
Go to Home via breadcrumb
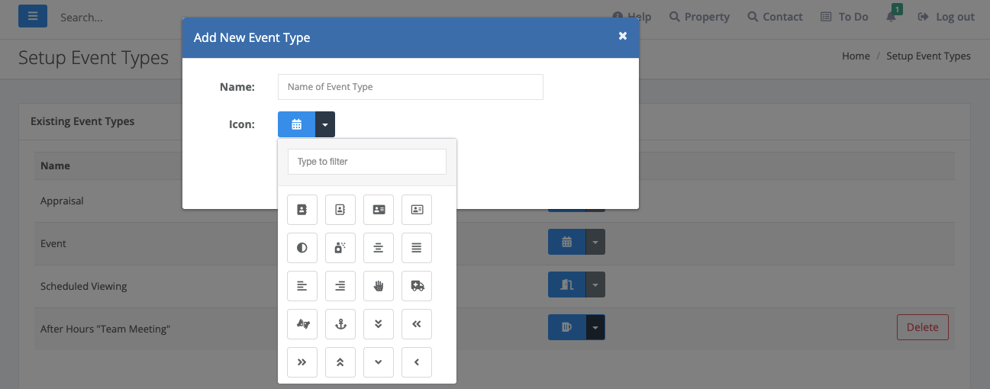tap(856, 56)
